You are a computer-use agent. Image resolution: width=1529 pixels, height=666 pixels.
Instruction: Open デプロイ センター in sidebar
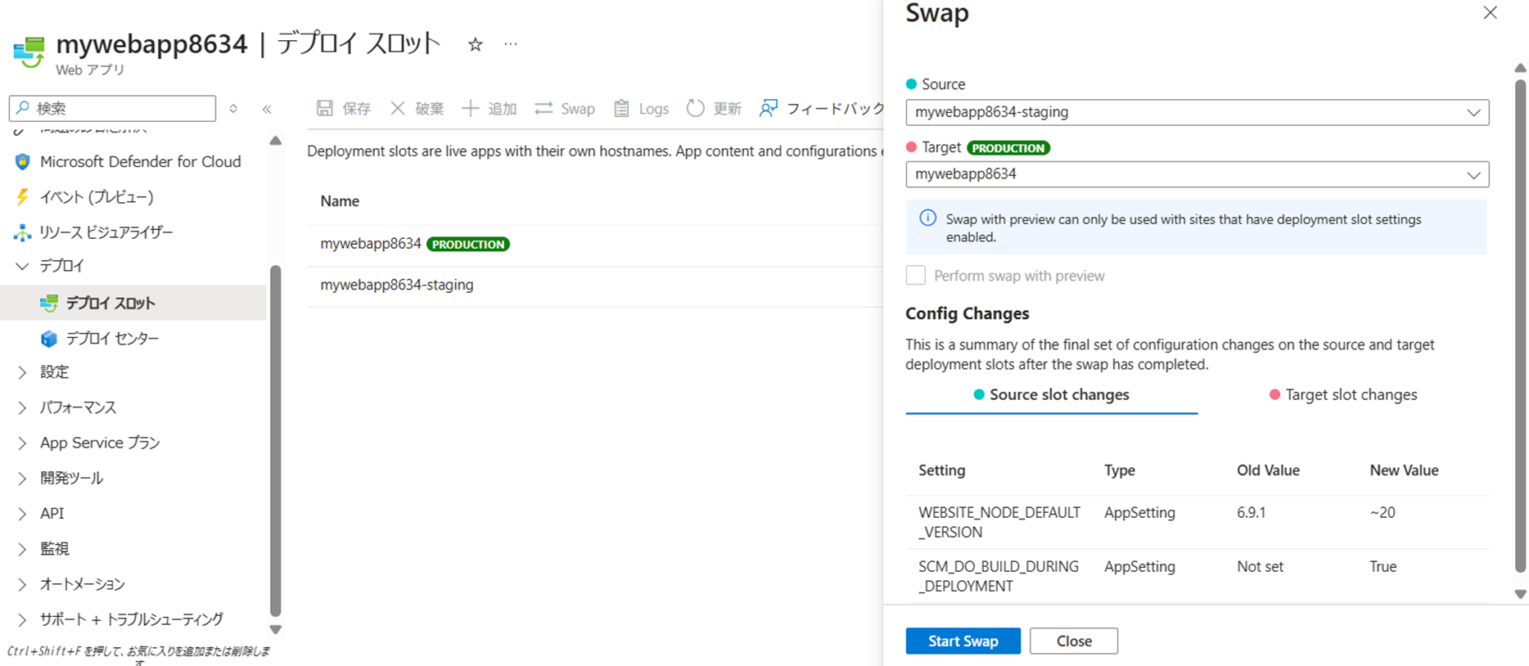tap(112, 338)
